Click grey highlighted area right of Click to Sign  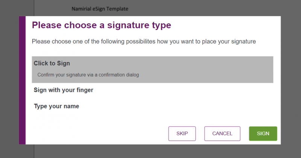188,65
